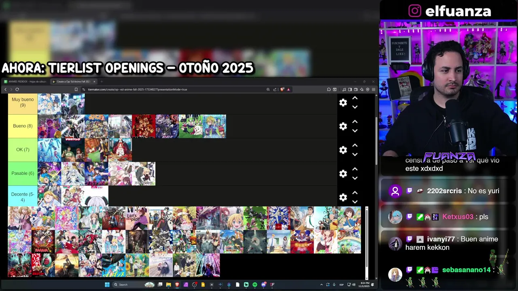Show hidden system tray icons

(321, 285)
